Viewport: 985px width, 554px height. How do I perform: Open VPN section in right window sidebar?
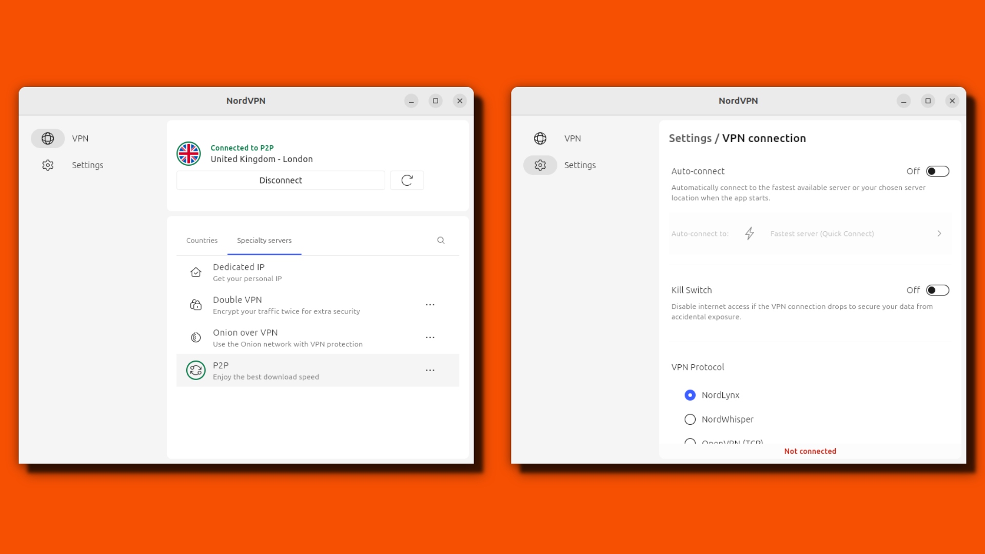coord(573,138)
